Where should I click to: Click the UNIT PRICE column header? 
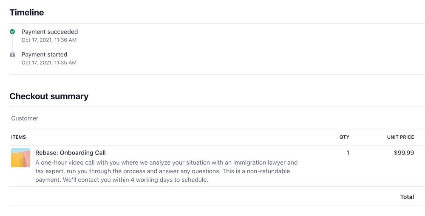[400, 137]
